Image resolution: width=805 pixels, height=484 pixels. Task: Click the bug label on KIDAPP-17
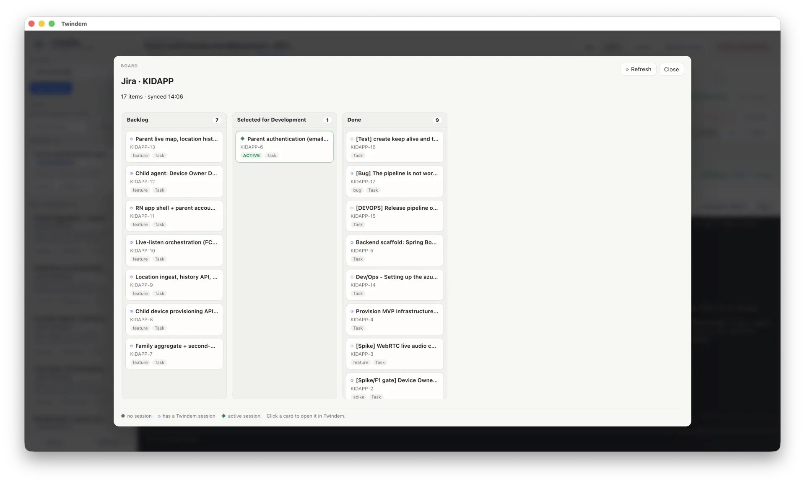pyautogui.click(x=357, y=190)
